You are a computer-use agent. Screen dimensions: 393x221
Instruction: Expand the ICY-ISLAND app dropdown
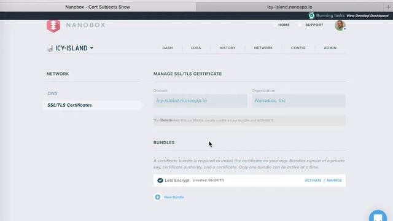pyautogui.click(x=91, y=48)
